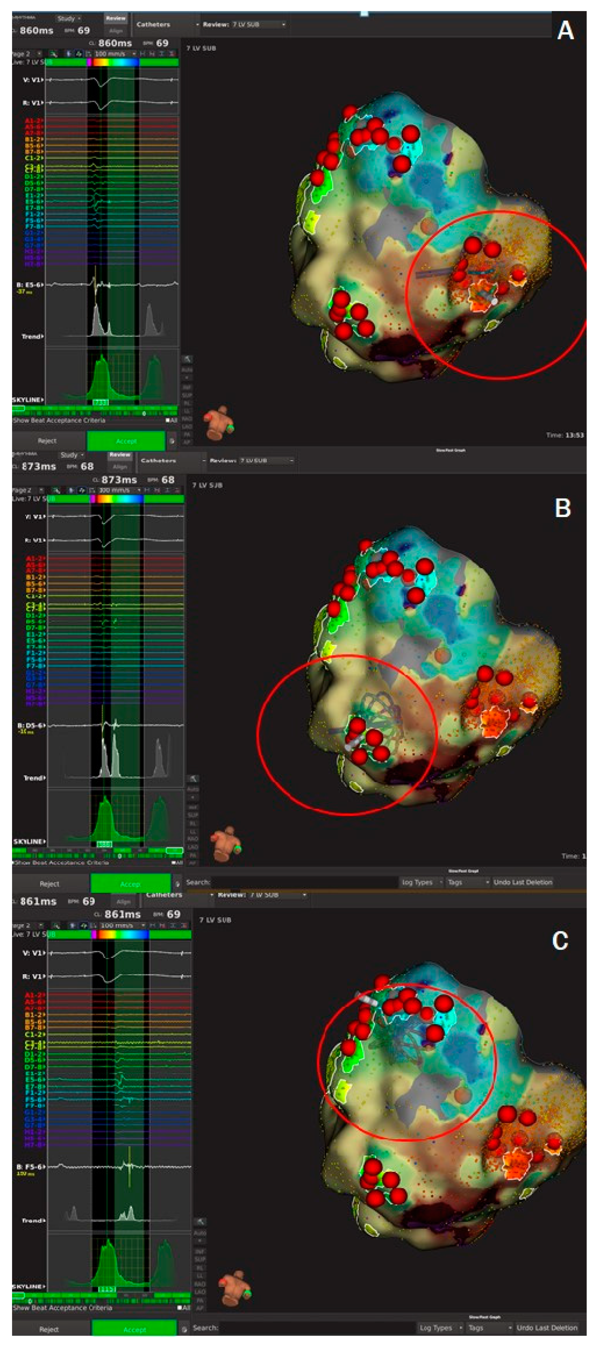Click the Search input field in panel B
Screen dimensions: 599x1350
pos(304,882)
